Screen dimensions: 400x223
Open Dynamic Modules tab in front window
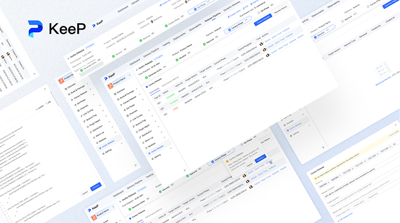(x=231, y=6)
